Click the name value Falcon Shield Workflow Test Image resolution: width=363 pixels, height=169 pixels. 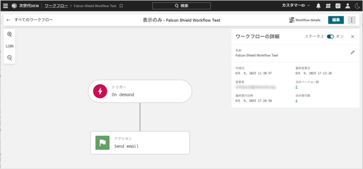click(256, 55)
